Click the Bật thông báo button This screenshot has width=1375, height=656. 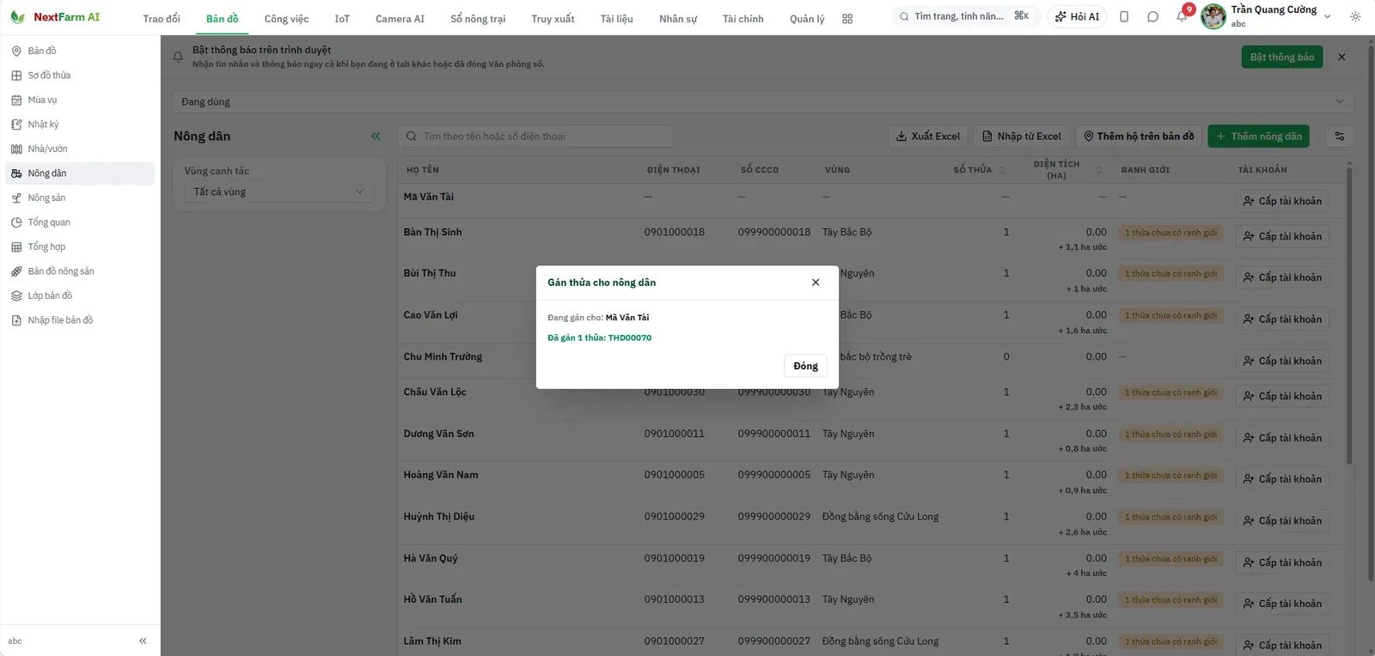(x=1281, y=58)
